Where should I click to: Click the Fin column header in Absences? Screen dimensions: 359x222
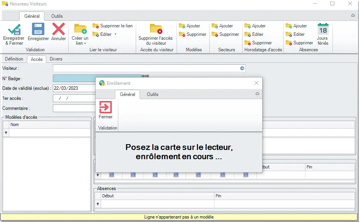point(285,196)
